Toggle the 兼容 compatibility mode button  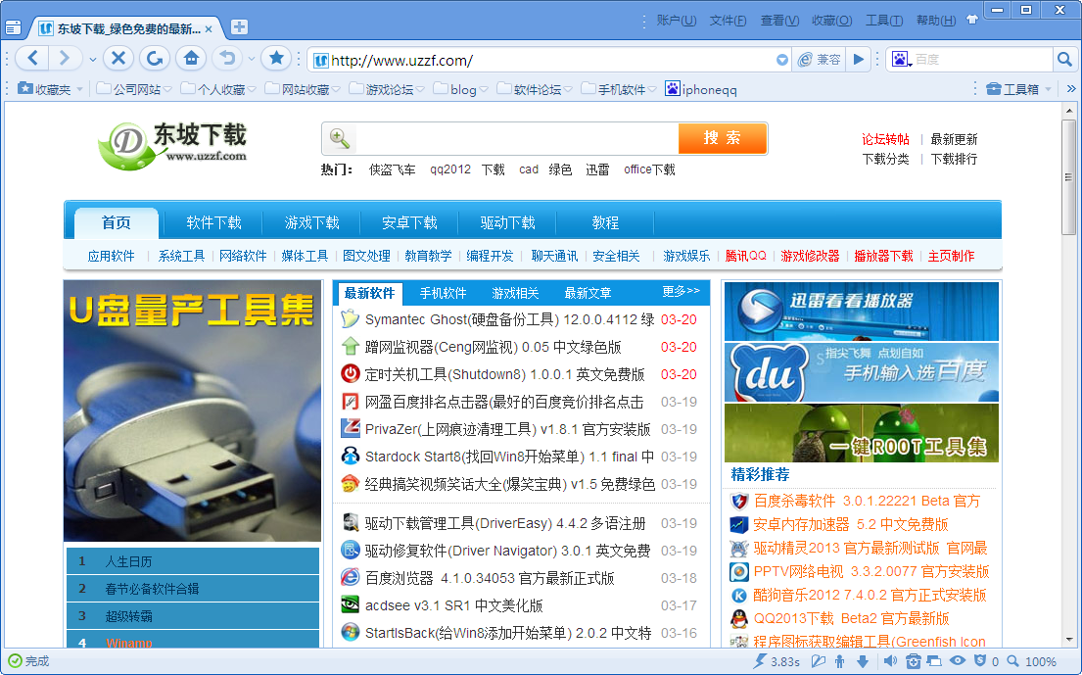tap(820, 60)
